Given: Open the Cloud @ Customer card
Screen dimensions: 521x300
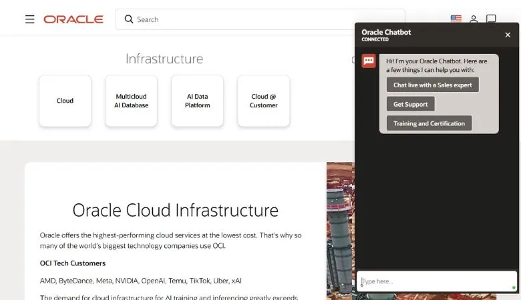Looking at the screenshot, I should pos(263,101).
